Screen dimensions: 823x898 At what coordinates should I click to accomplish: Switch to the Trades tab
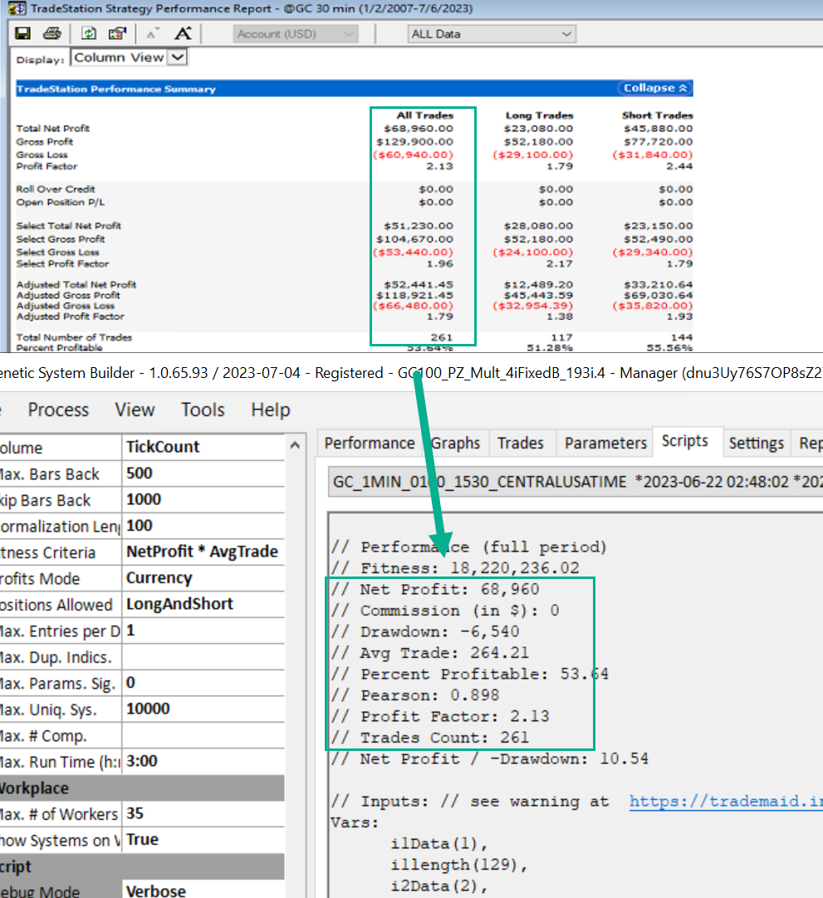pos(520,443)
